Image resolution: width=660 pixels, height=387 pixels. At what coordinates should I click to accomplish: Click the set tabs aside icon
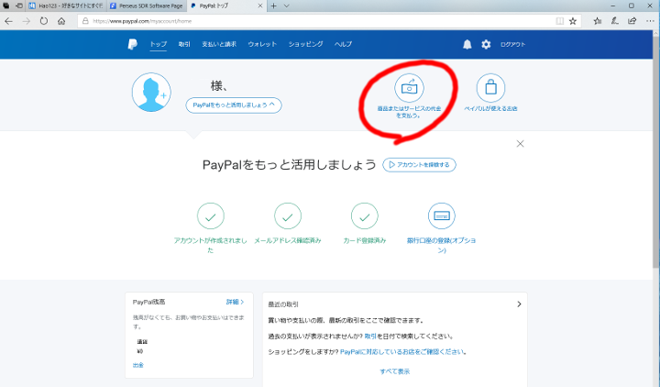(19, 6)
